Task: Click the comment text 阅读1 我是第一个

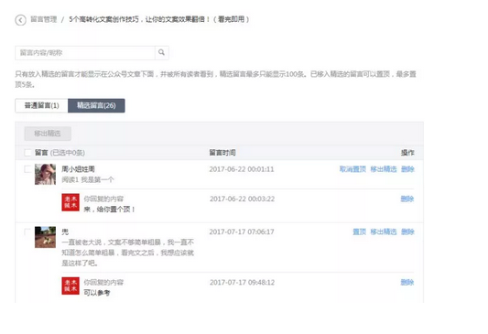Action: coord(88,179)
